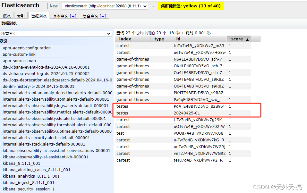Viewport: 307px width, 193px height.
Task: Open game-of-thrones row N64LE48BTvD5VO_sch-7
Action: point(183,59)
